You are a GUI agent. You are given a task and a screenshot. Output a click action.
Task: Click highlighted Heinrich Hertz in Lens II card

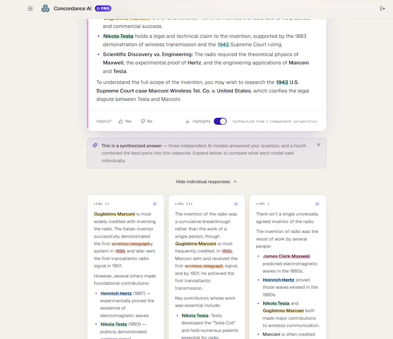click(x=116, y=293)
